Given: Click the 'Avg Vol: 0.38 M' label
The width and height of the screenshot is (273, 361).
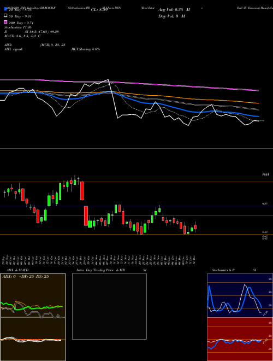Looking at the screenshot, I should pos(174,10).
